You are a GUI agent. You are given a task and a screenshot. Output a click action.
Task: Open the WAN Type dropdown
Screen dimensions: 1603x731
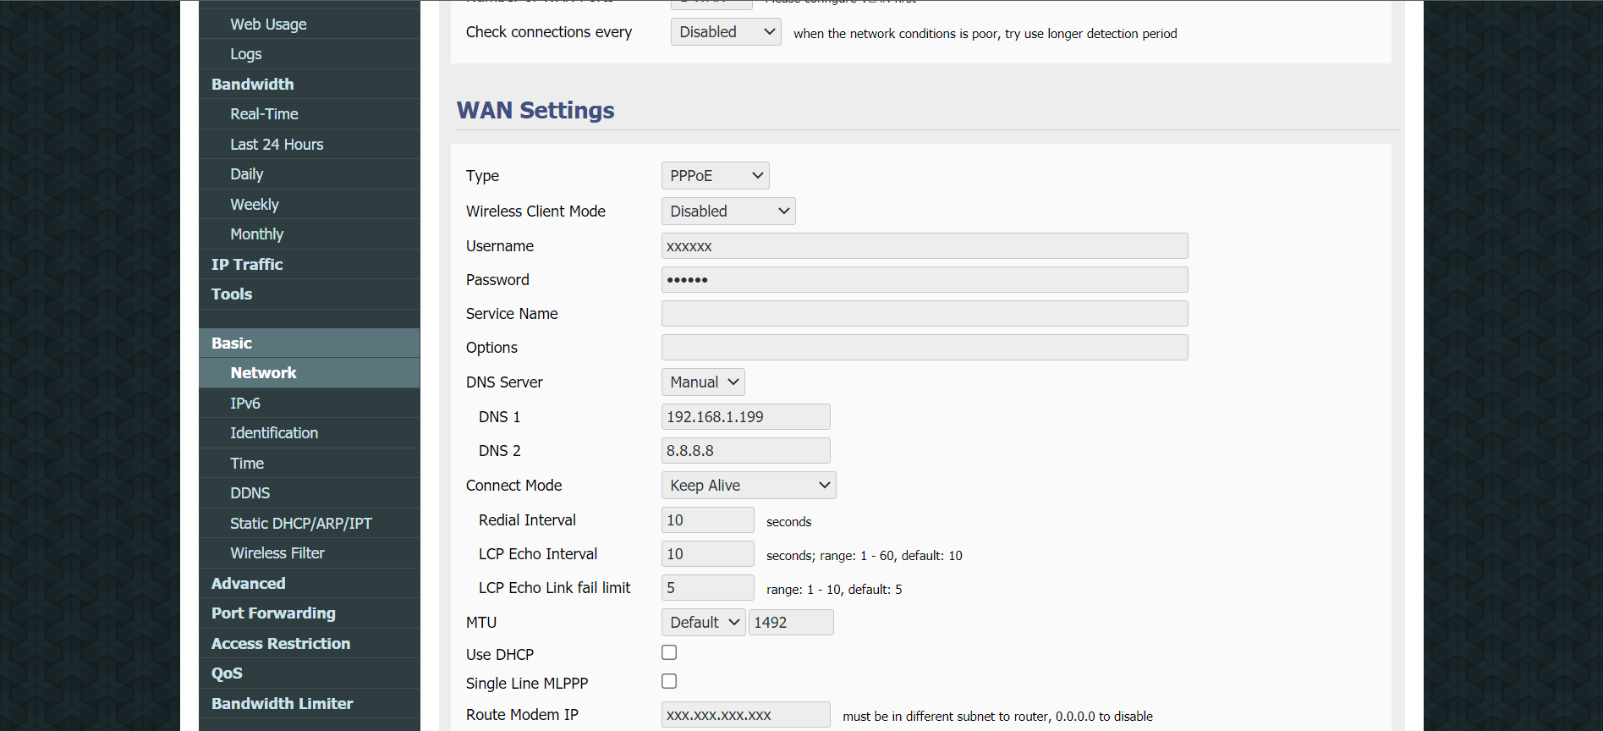click(x=715, y=176)
